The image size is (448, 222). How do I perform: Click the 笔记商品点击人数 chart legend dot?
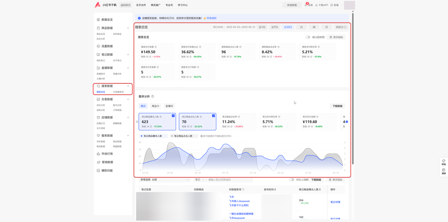[x=172, y=136]
